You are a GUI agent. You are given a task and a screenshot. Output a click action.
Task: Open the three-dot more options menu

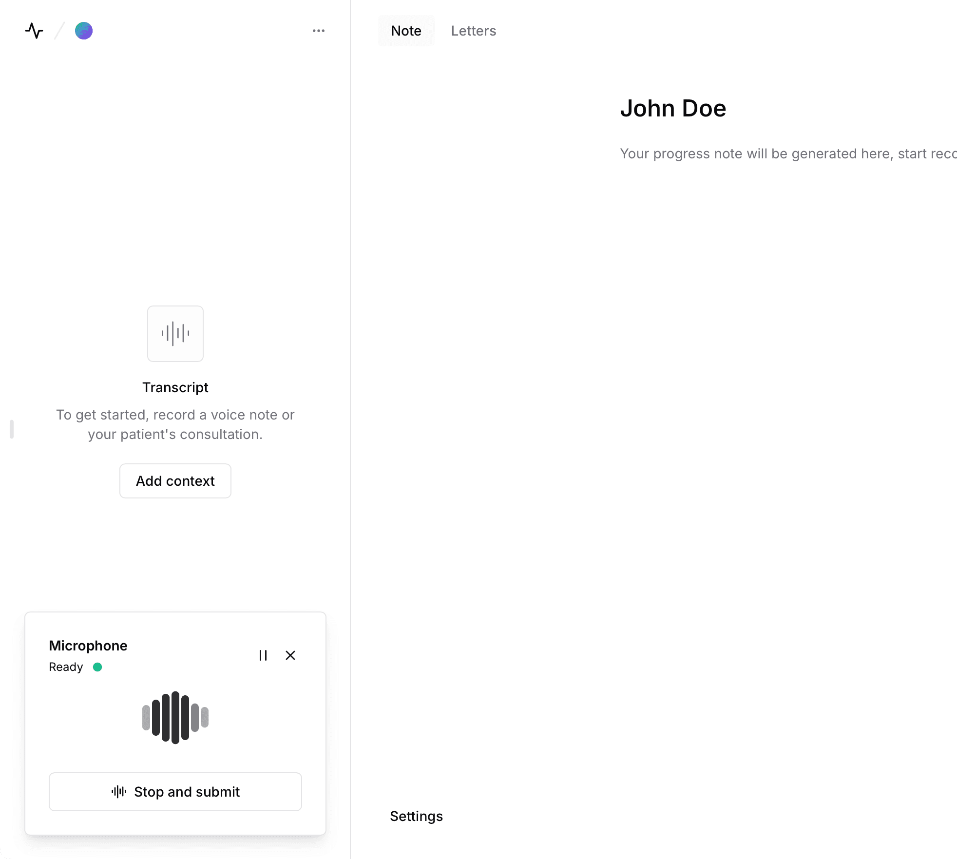(319, 31)
